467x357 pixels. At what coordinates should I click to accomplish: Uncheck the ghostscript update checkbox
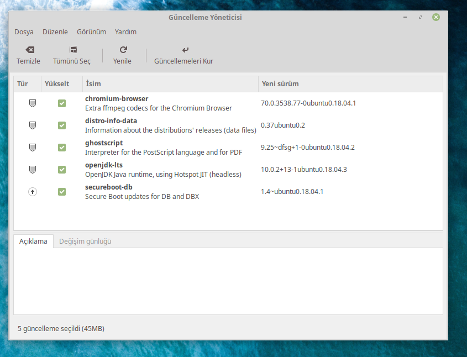pyautogui.click(x=62, y=148)
